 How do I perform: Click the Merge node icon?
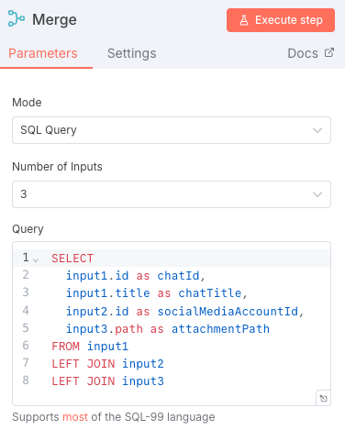pyautogui.click(x=17, y=18)
